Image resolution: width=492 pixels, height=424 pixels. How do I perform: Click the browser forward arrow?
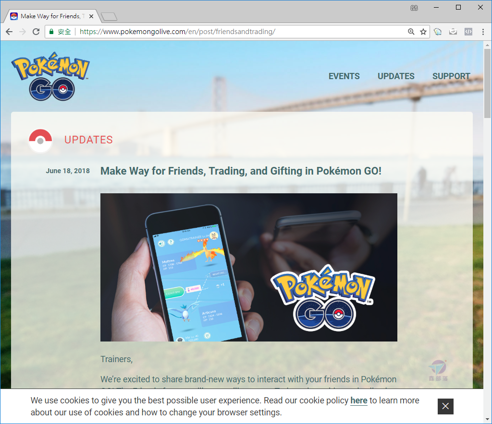point(23,32)
